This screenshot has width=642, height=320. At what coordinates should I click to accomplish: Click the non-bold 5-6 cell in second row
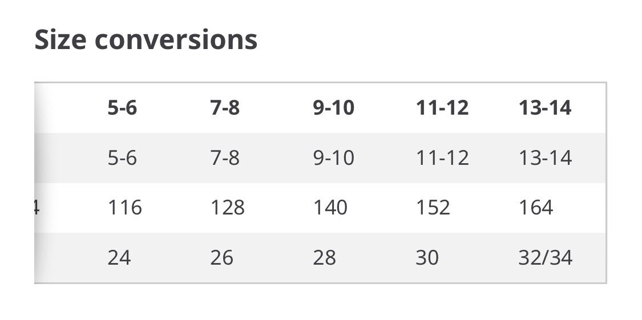tap(122, 157)
